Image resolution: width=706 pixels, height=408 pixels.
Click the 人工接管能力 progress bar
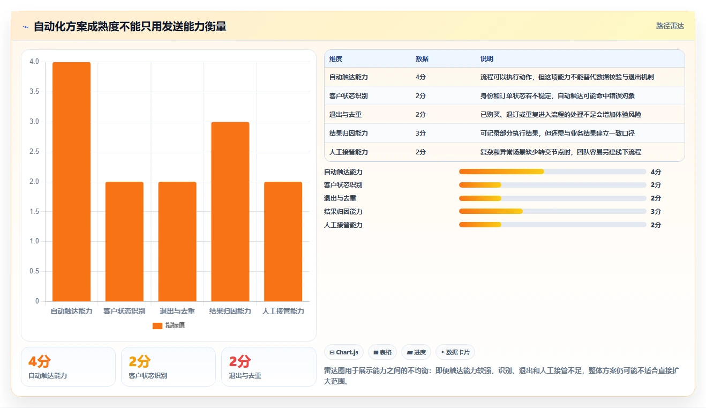[x=552, y=225]
